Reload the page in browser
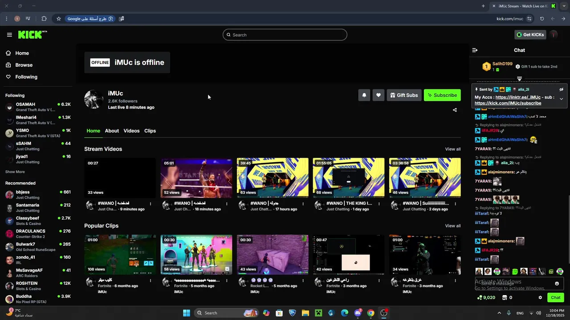Screen dimensions: 570x320 (x=542, y=19)
